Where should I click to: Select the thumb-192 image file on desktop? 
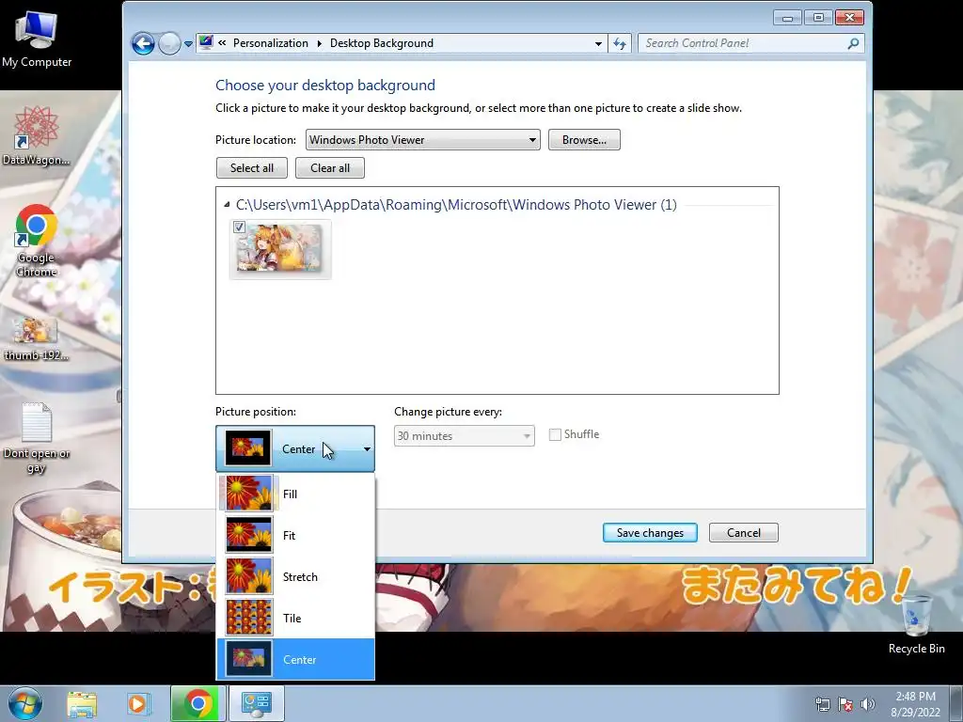click(37, 338)
